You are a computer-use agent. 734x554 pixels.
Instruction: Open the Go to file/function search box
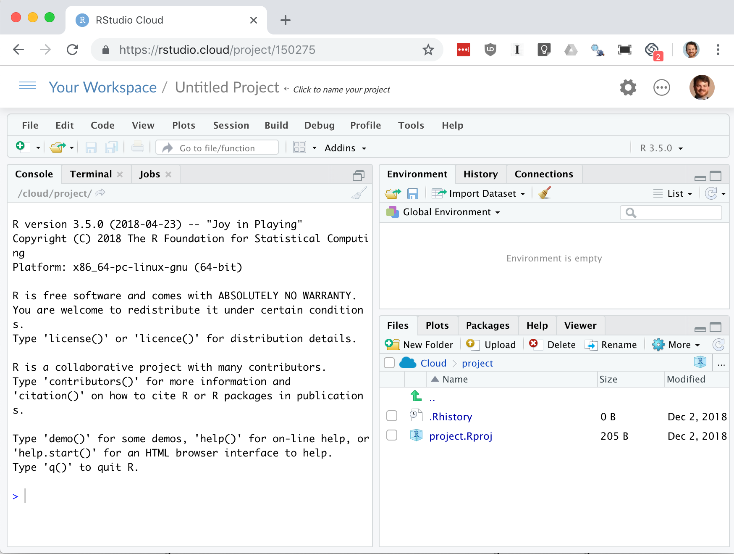(x=217, y=148)
